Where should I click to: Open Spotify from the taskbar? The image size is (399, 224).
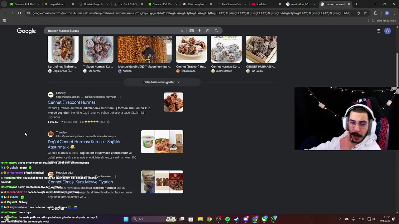tap(228, 219)
